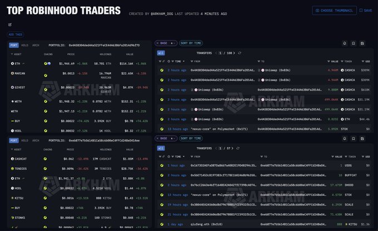Image resolution: width=378 pixels, height=231 pixels.
Task: Click the TENDIES token icon
Action: (12, 169)
